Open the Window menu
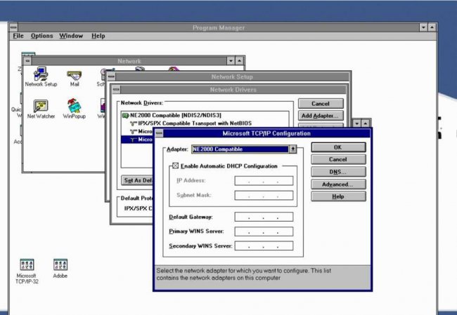 [71, 36]
